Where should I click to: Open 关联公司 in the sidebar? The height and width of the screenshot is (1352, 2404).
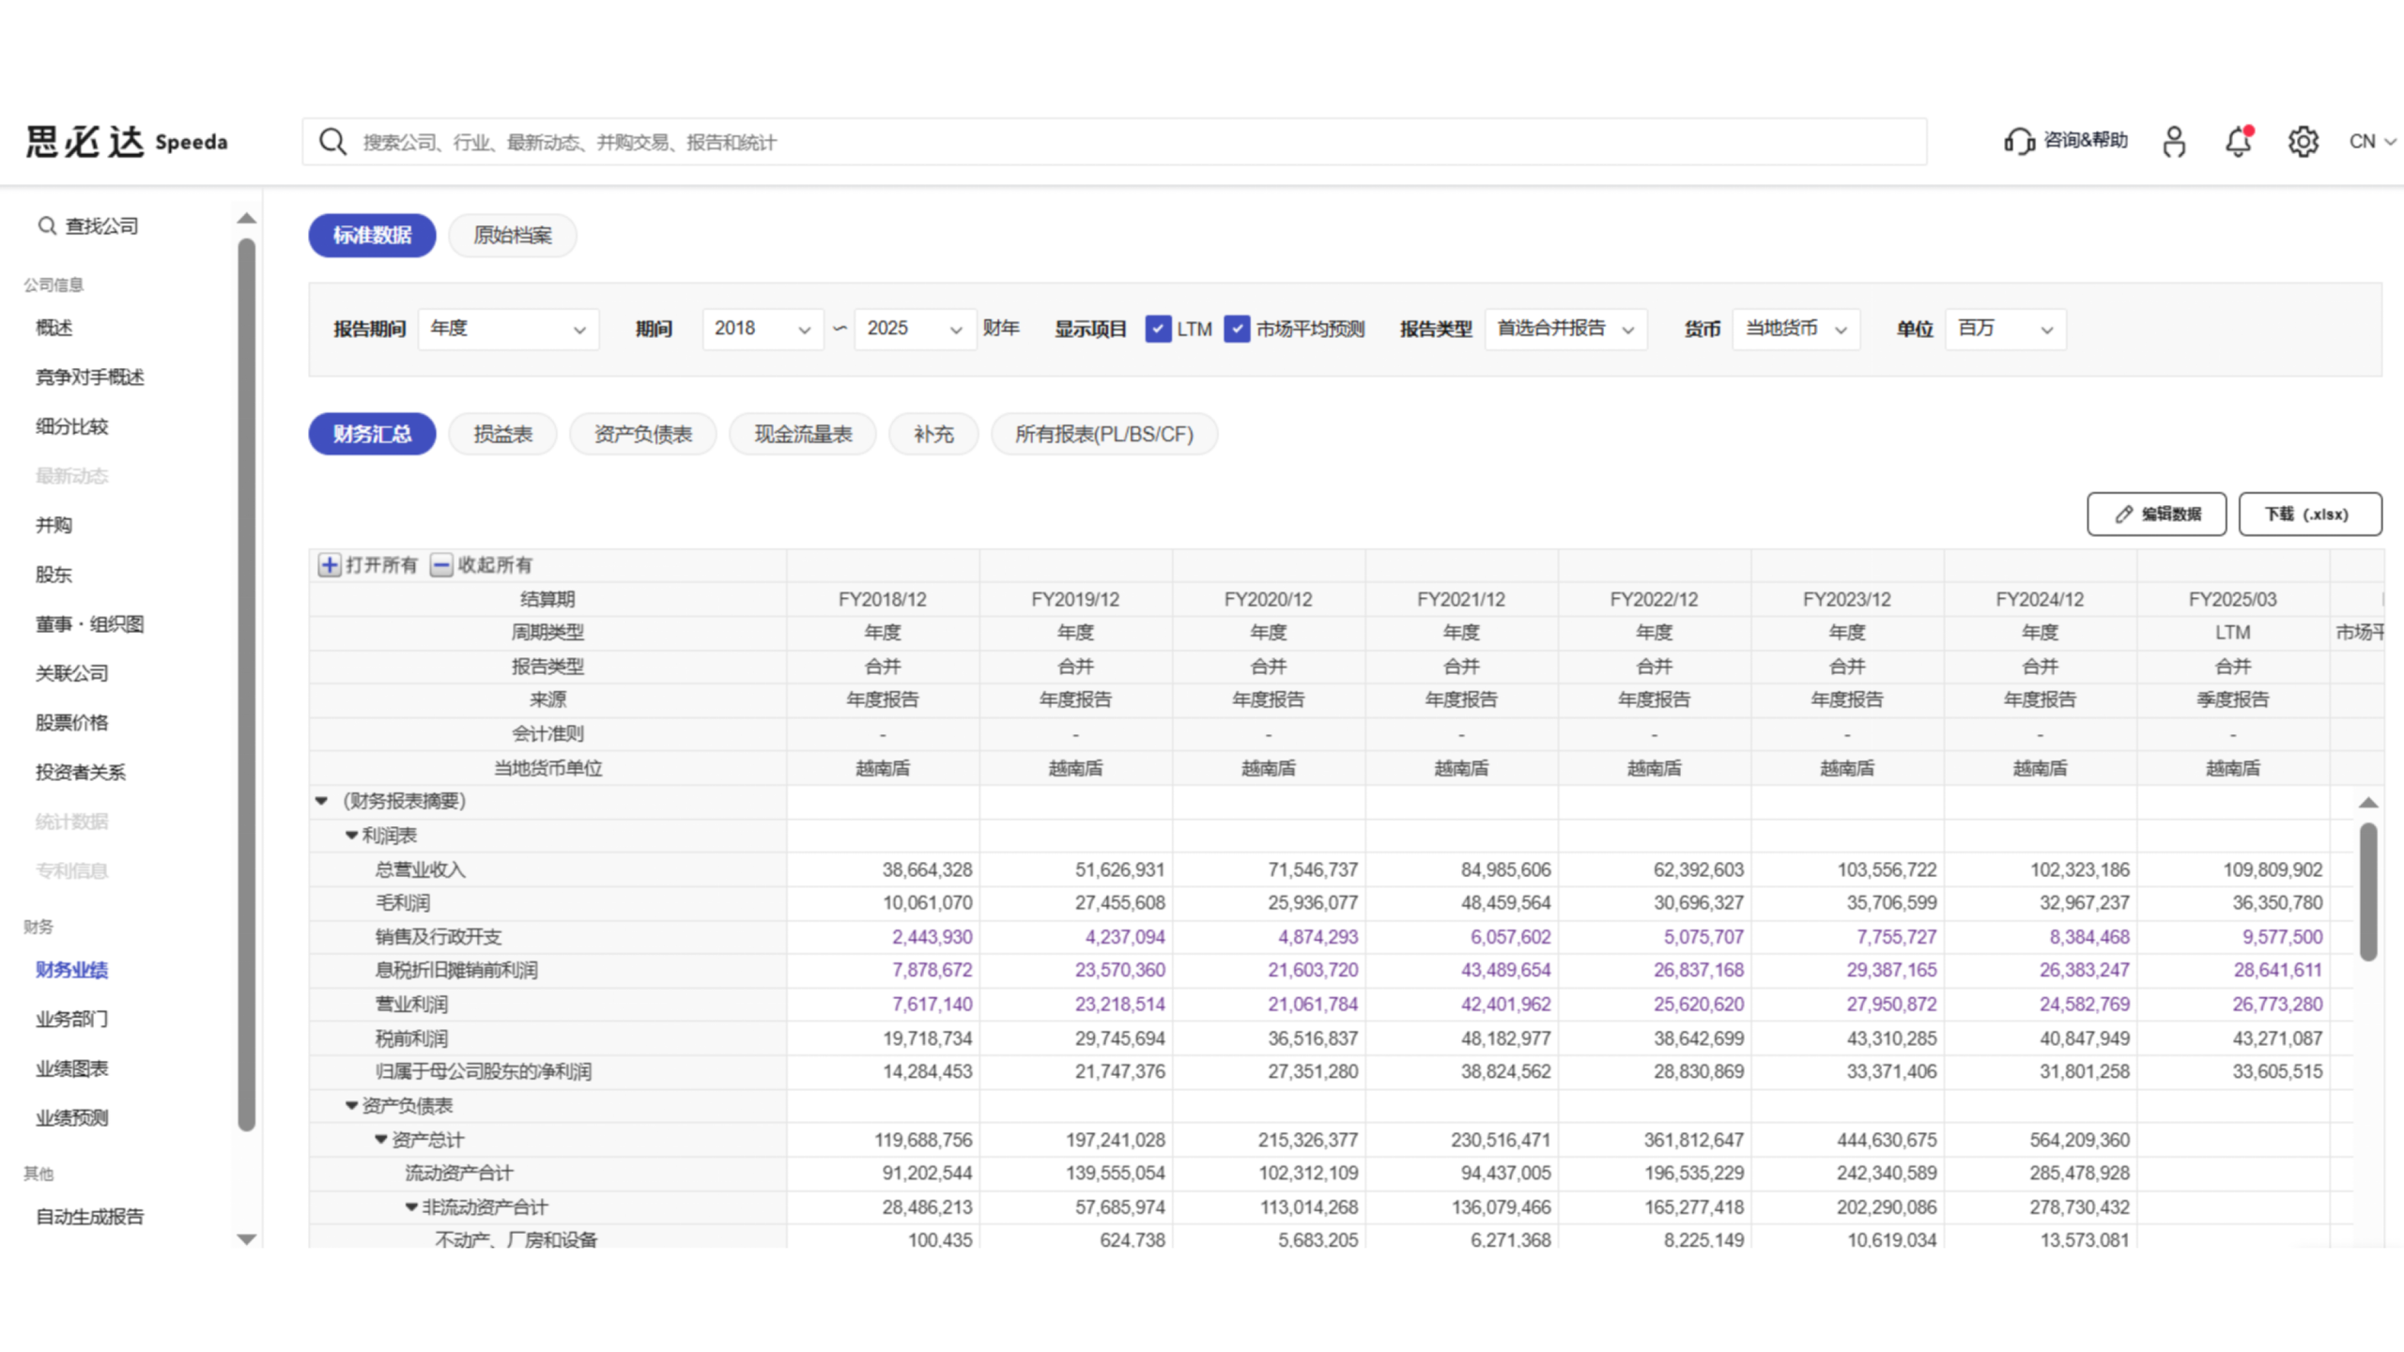tap(71, 673)
